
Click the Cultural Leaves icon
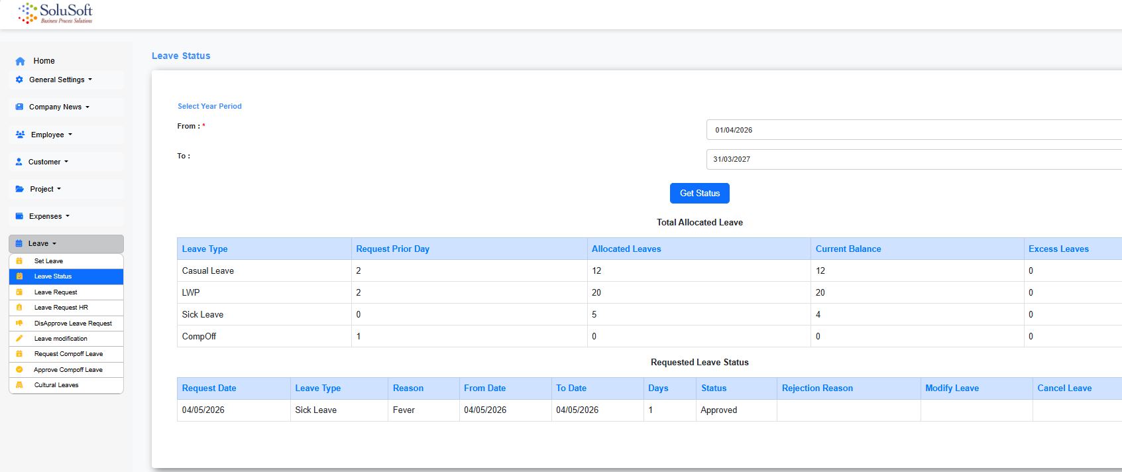19,385
